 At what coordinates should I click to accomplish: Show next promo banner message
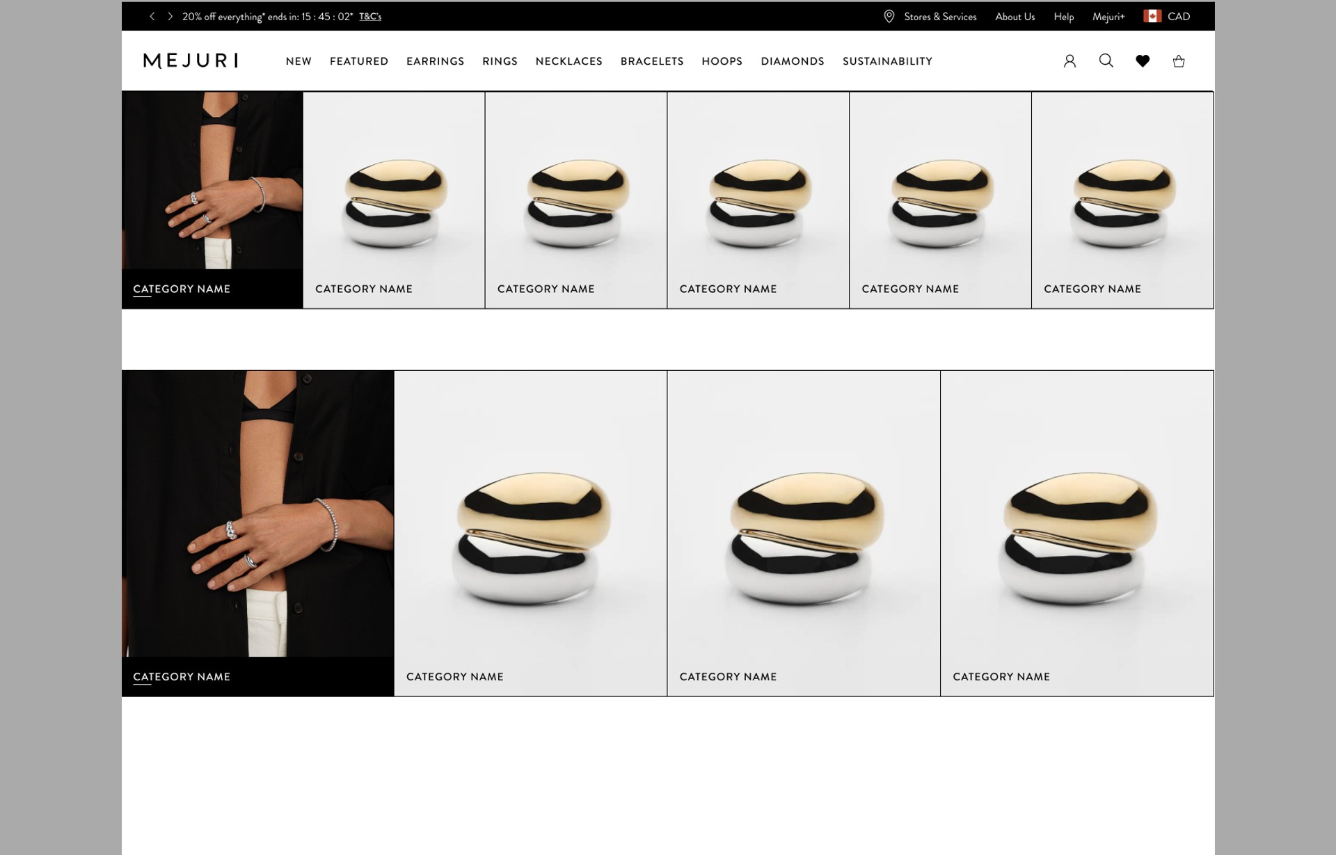[x=170, y=16]
